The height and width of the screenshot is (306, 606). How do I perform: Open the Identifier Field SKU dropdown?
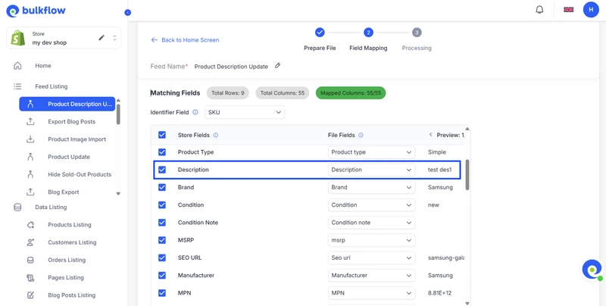click(x=245, y=112)
